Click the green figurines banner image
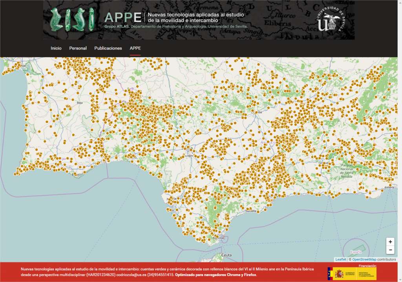This screenshot has width=402, height=282. point(72,20)
